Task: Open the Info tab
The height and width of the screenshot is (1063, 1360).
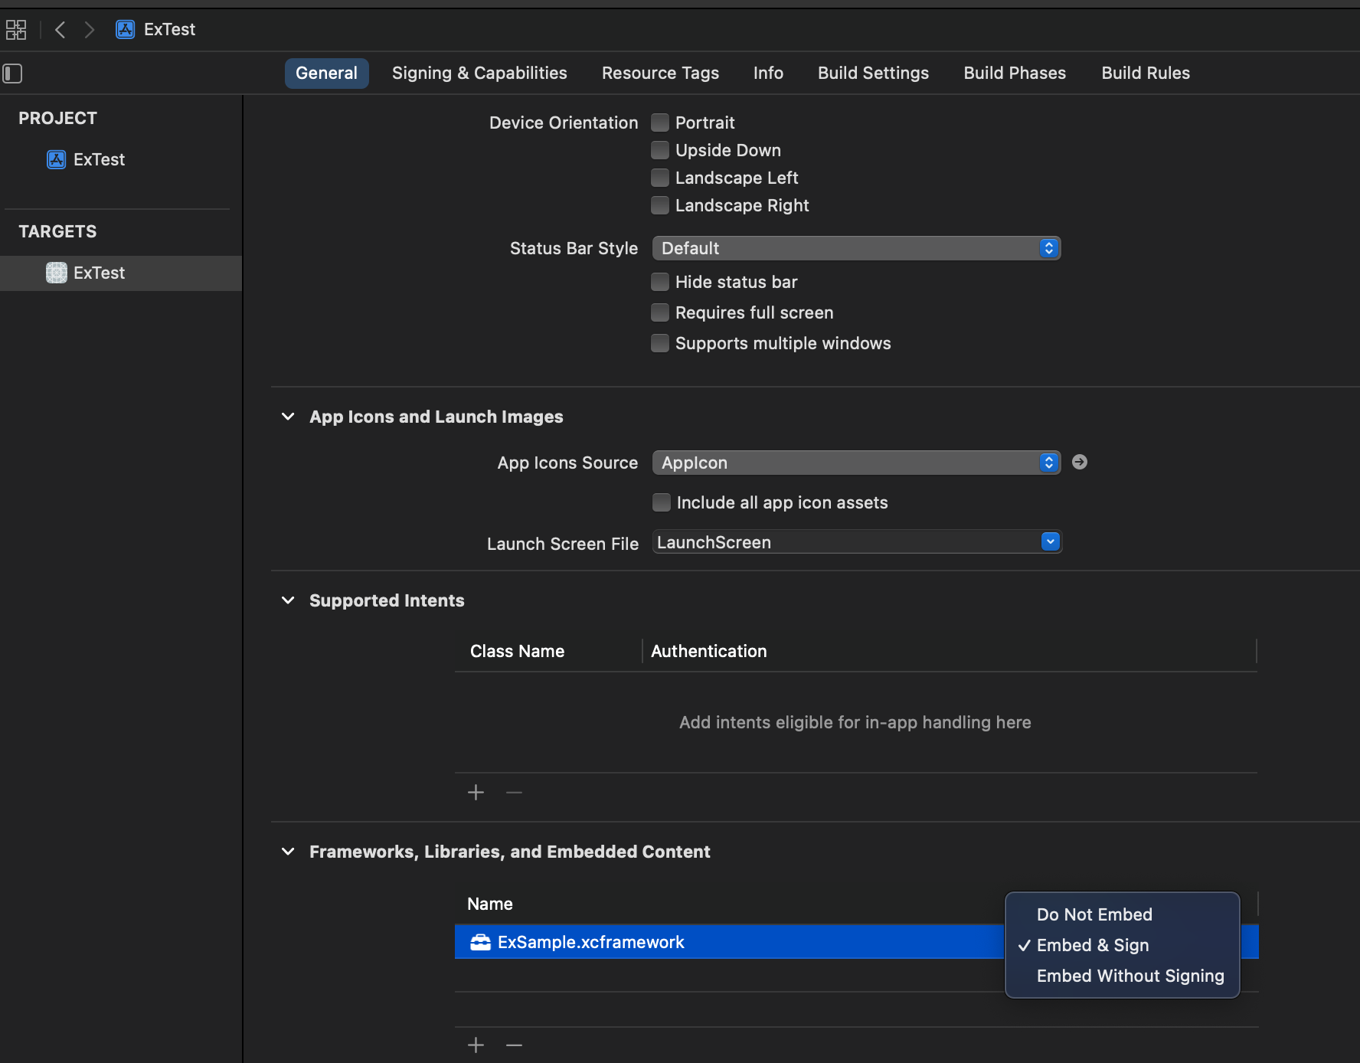Action: pos(768,74)
